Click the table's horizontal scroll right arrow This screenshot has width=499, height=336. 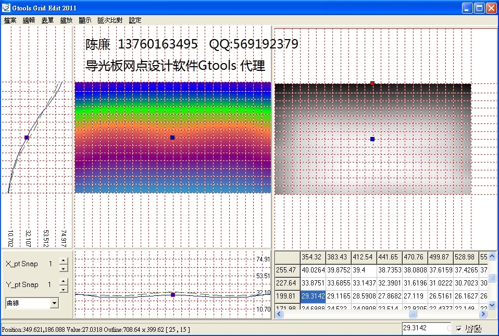[x=483, y=314]
